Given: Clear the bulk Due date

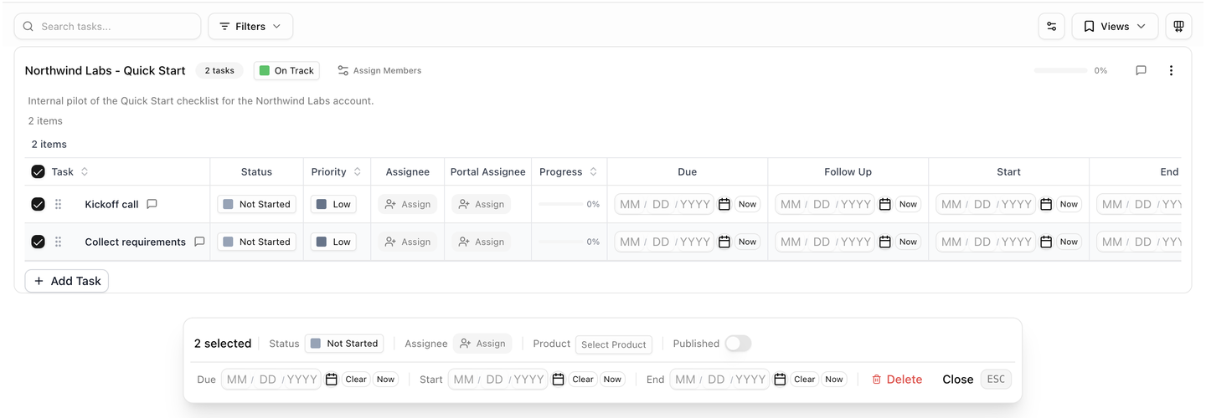Looking at the screenshot, I should (356, 380).
